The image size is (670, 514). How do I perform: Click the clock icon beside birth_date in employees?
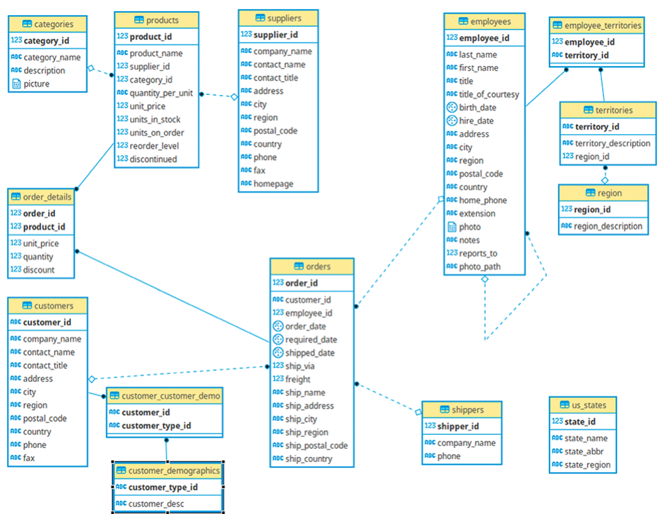[451, 107]
